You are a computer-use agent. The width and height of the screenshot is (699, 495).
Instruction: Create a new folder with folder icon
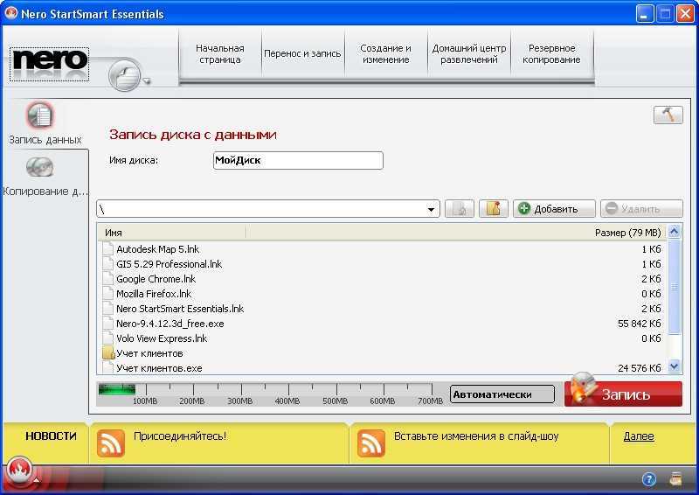pyautogui.click(x=494, y=208)
